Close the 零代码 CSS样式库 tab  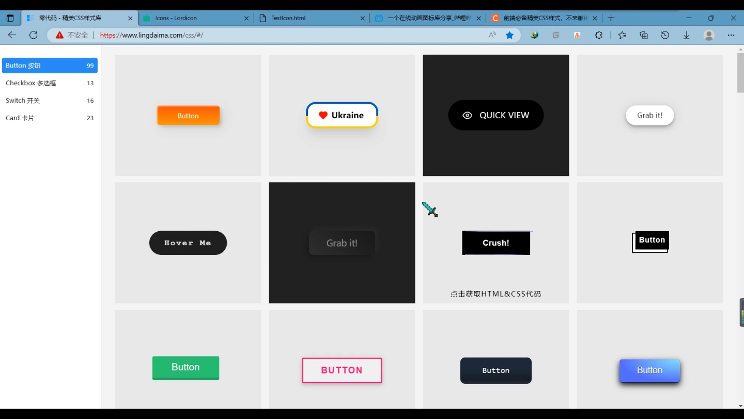130,18
